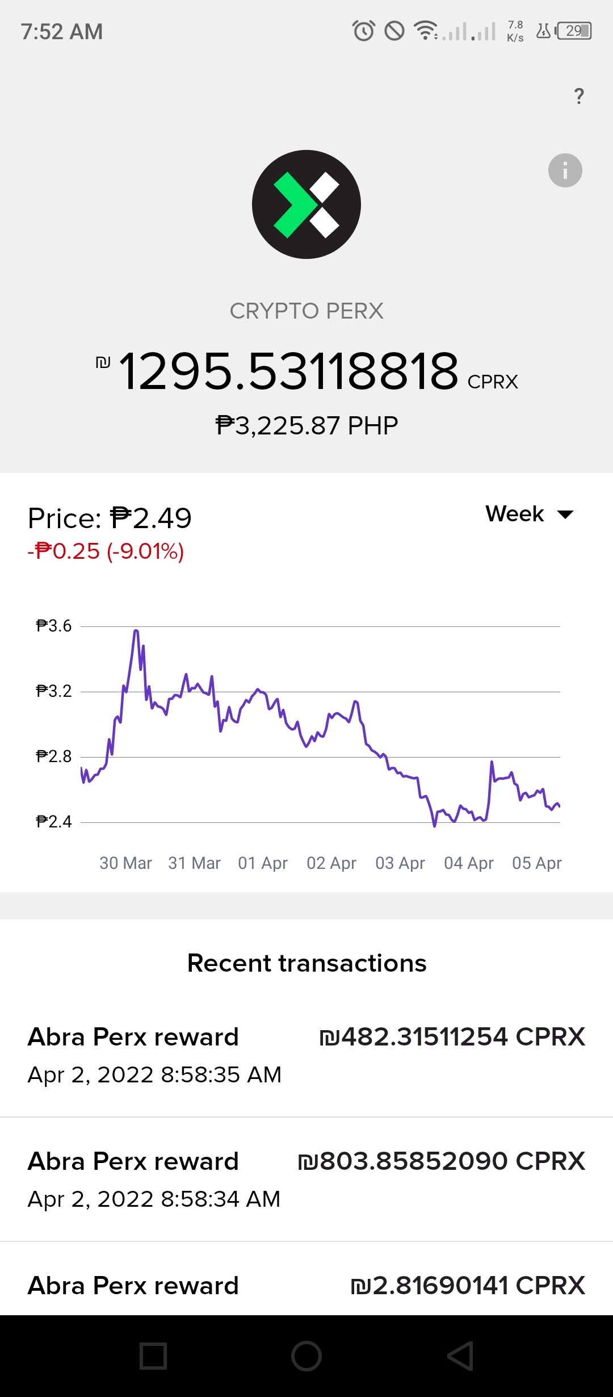Tap the Recent transactions heading

coord(306,963)
